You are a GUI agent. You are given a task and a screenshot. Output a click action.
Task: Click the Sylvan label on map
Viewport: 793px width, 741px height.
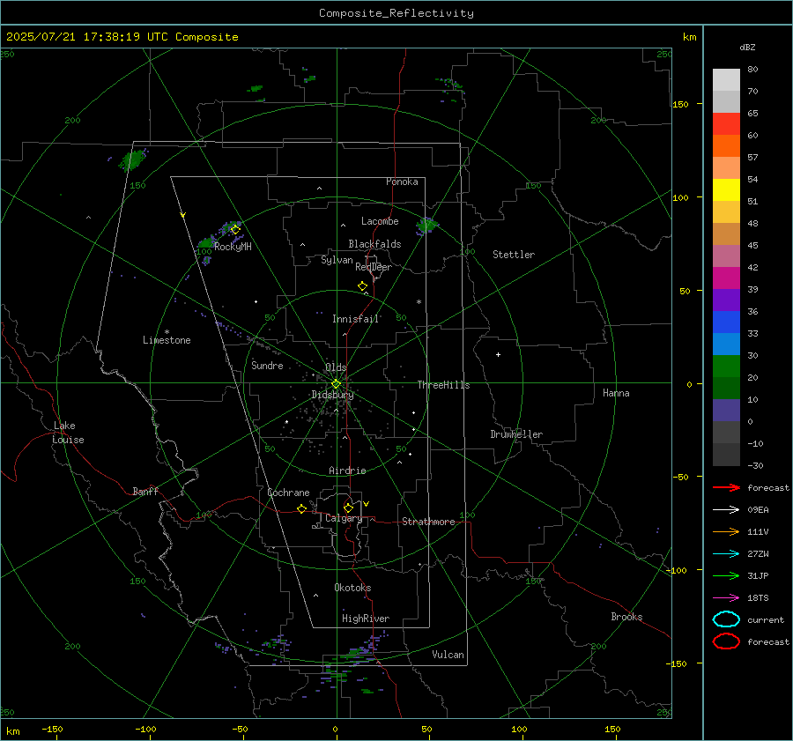(337, 260)
